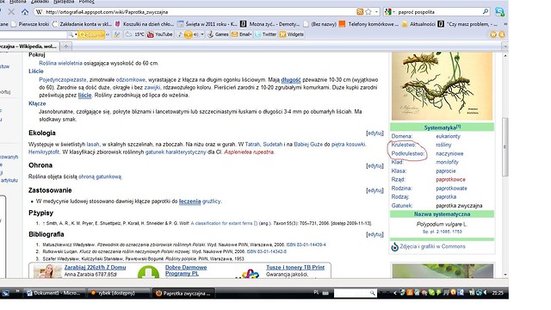Viewport: 551px width, 310px height.
Task: Open the YouTube toolbar button
Action: pos(160,34)
